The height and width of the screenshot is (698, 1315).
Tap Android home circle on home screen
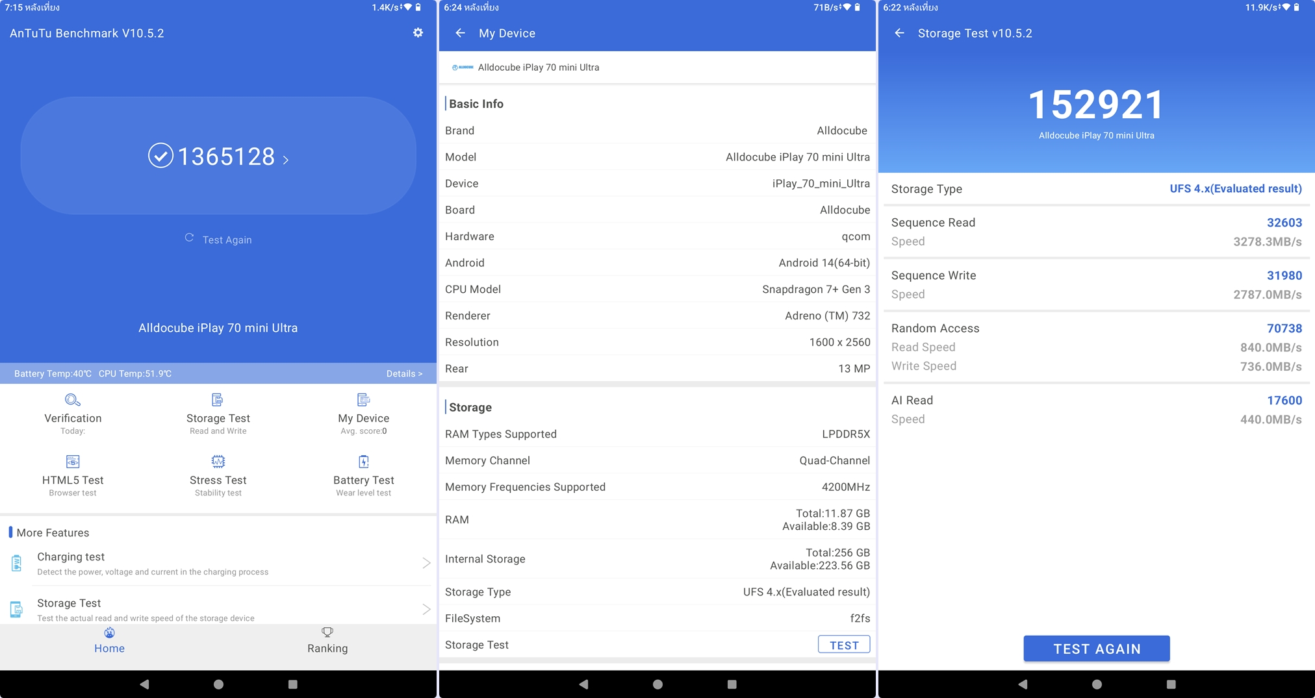coord(218,684)
